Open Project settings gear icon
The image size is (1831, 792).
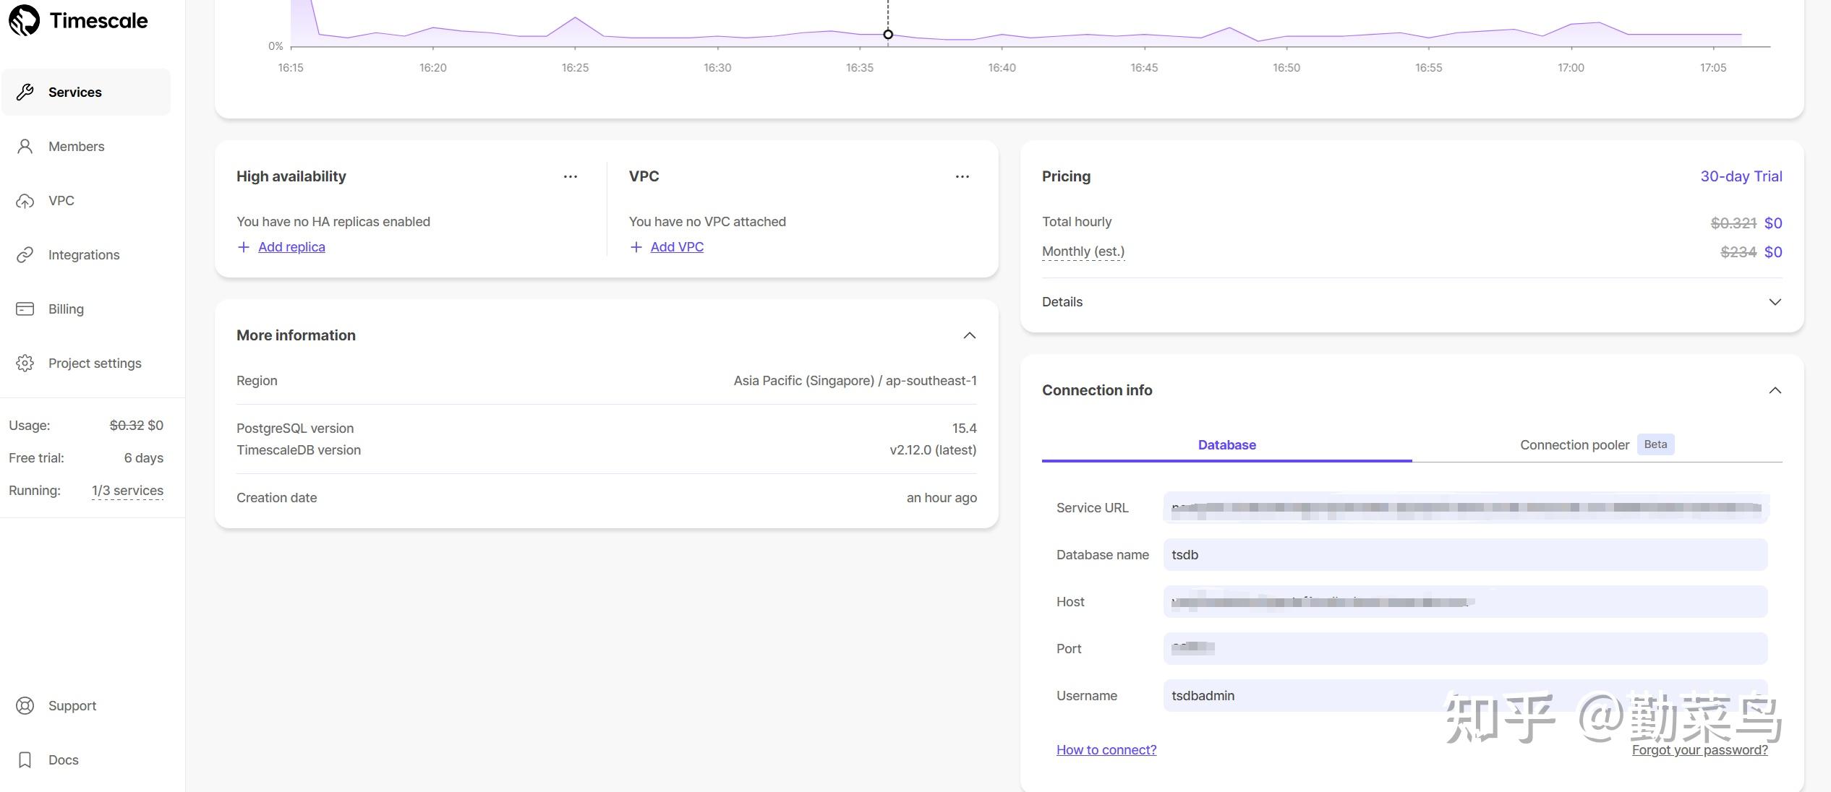(25, 363)
